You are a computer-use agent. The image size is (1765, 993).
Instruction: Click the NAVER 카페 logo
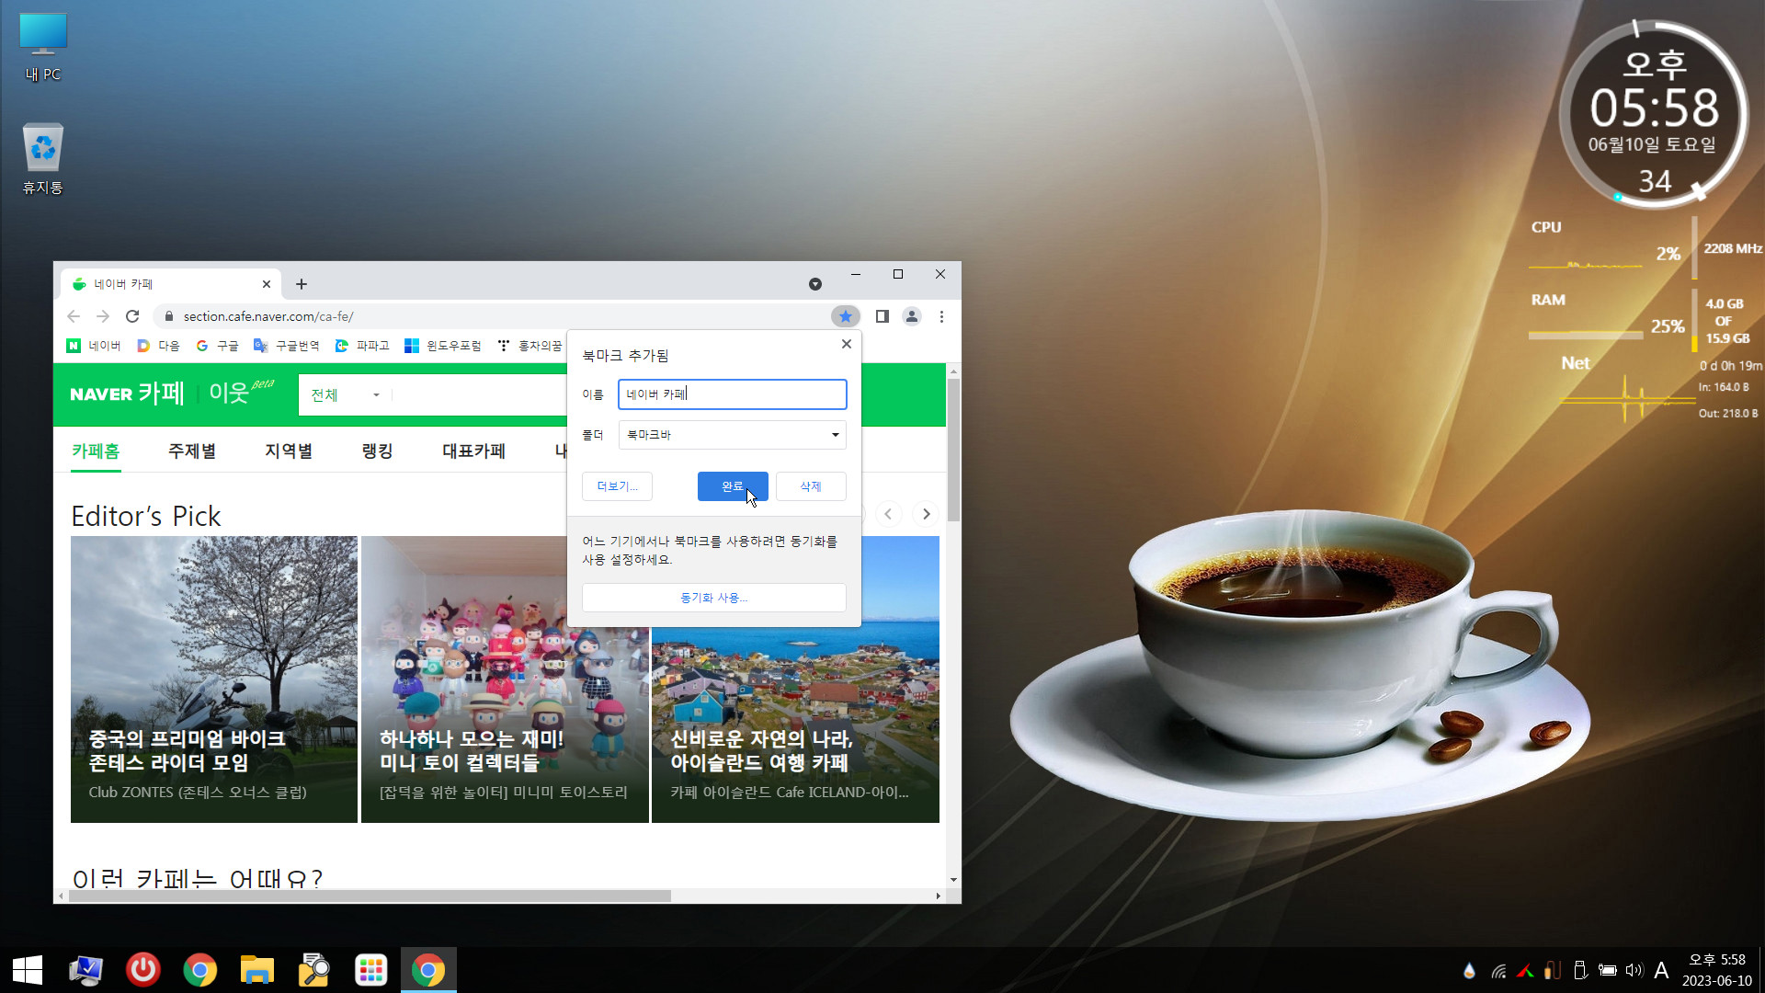tap(127, 394)
